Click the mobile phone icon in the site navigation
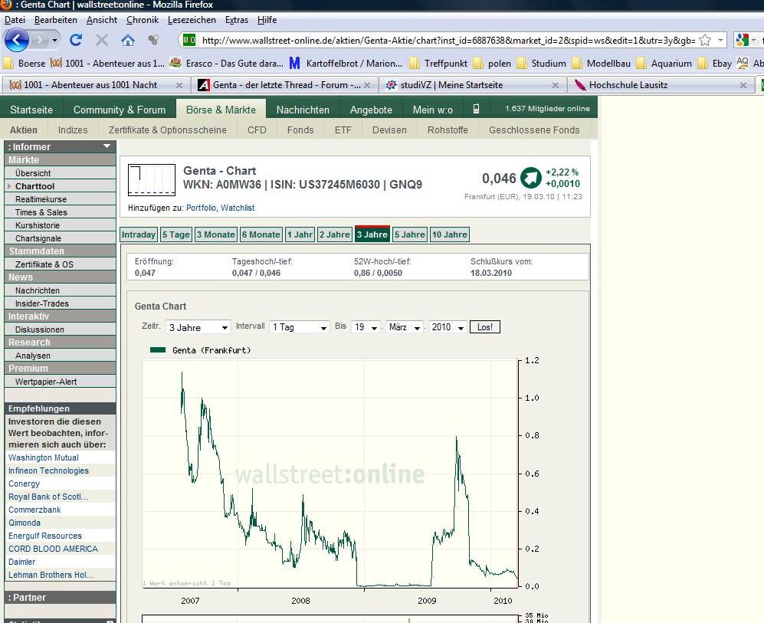 (x=476, y=109)
